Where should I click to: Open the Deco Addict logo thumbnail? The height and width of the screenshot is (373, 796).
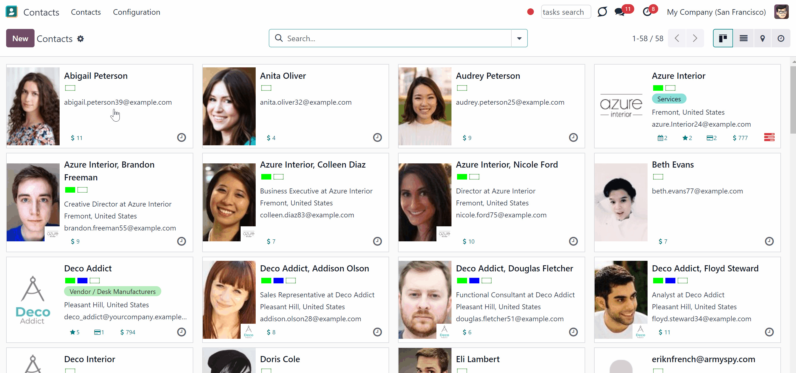[x=33, y=300]
